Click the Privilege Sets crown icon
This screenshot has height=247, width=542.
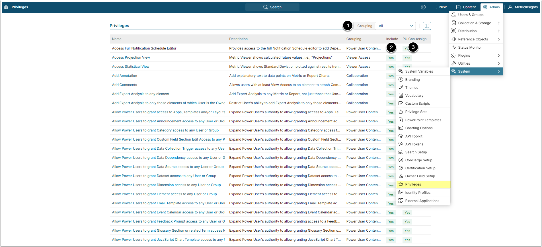[x=401, y=112]
